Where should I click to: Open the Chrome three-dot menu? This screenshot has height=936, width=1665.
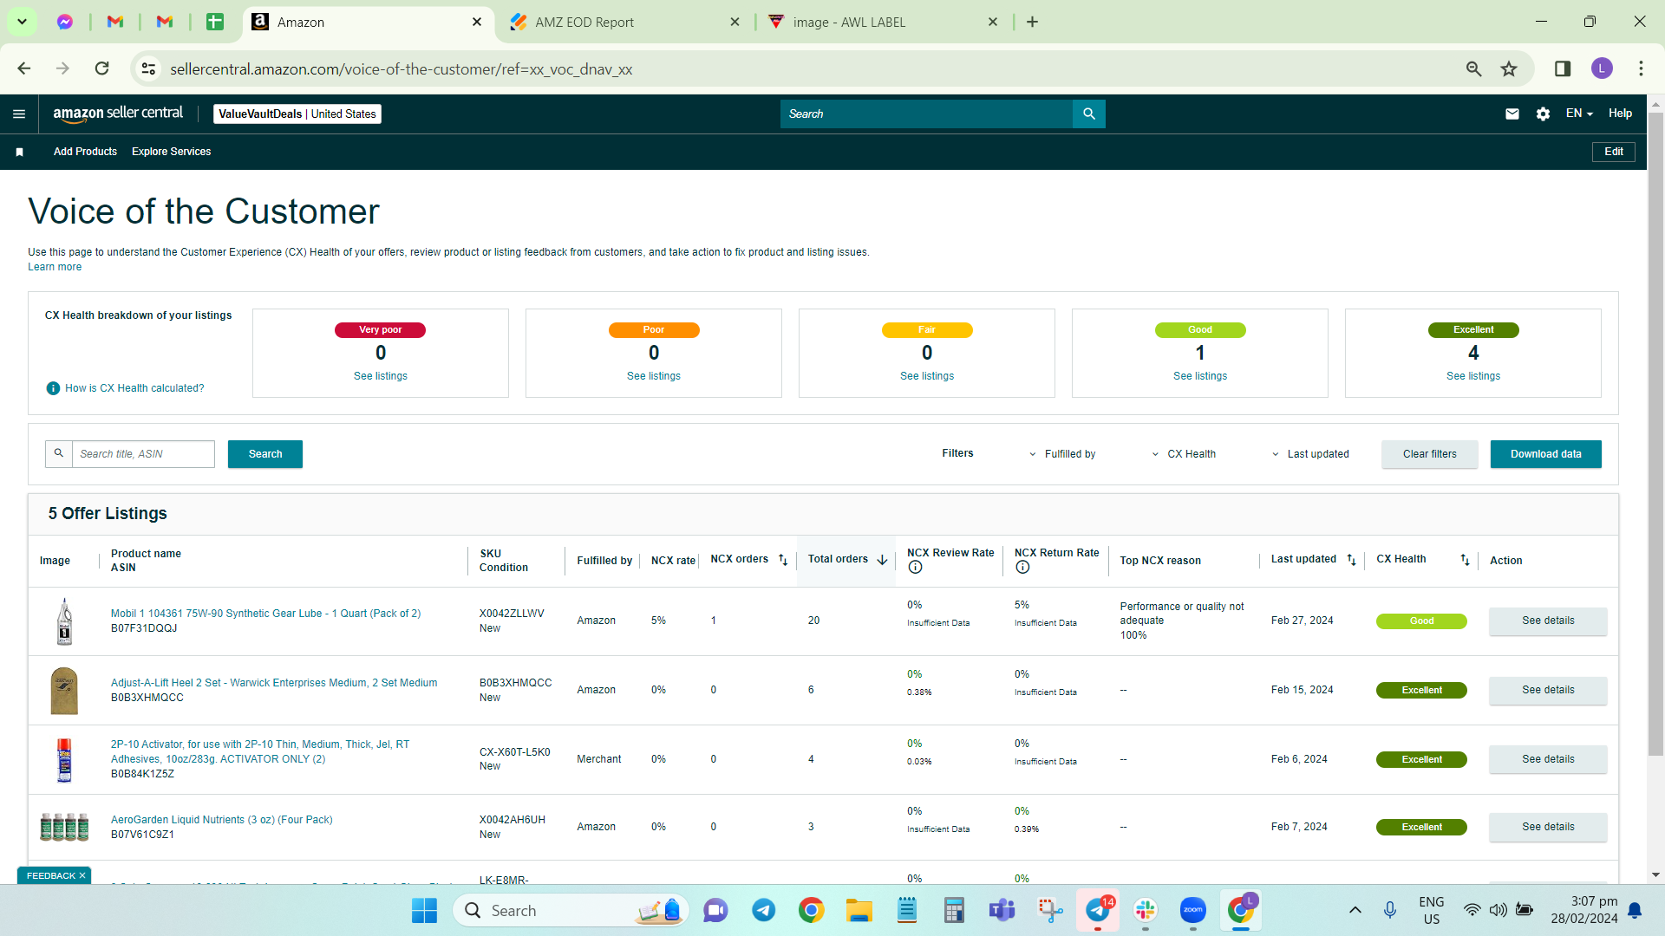pos(1641,68)
